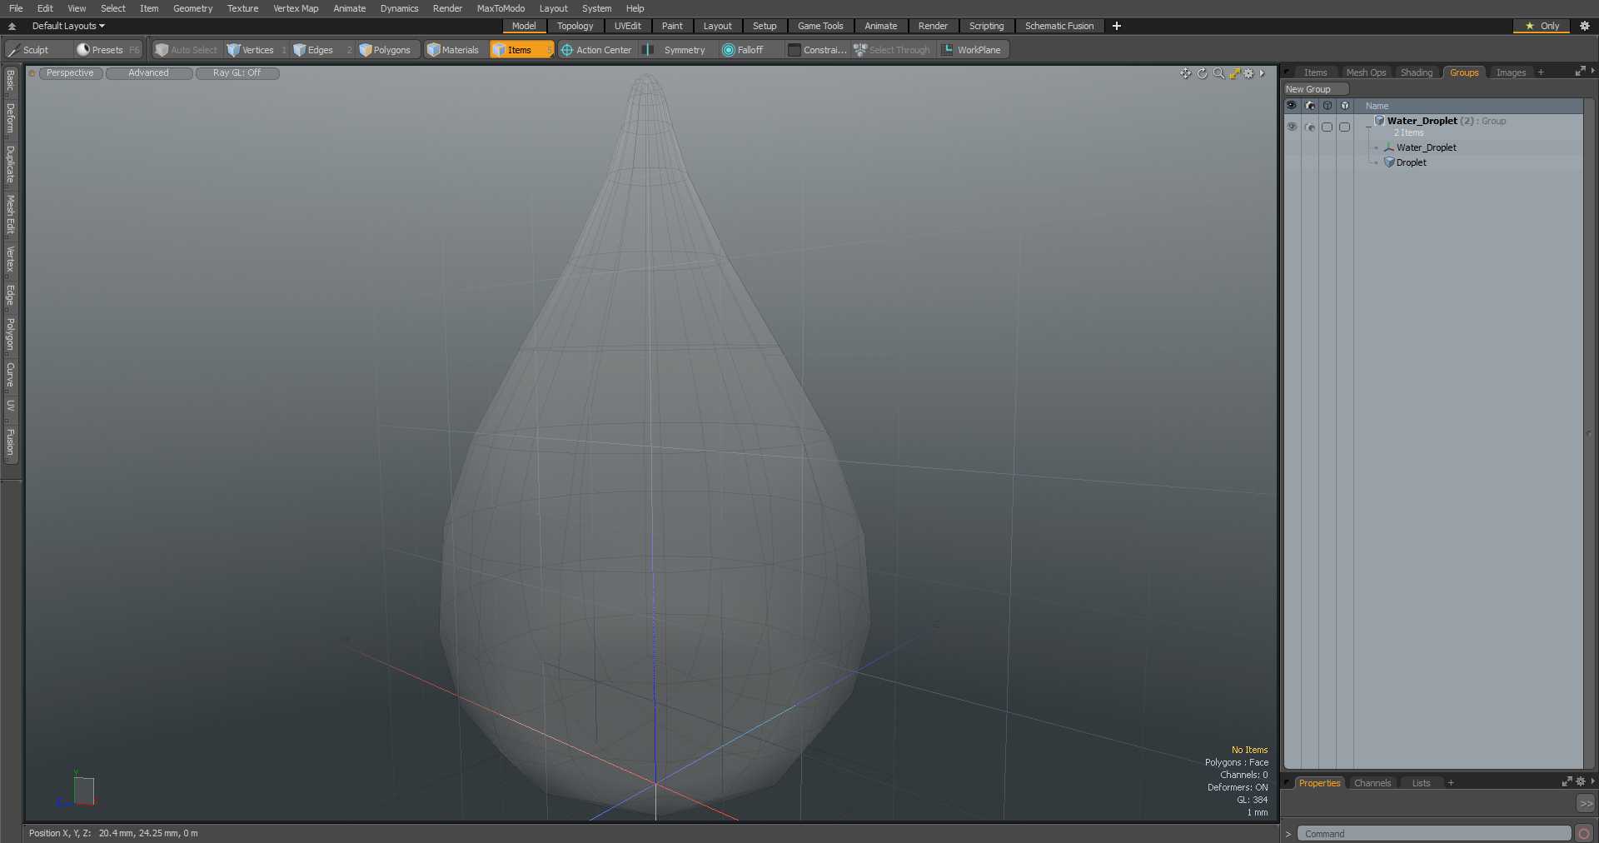Viewport: 1599px width, 843px height.
Task: Open the MaxToModo menu
Action: [x=501, y=8]
